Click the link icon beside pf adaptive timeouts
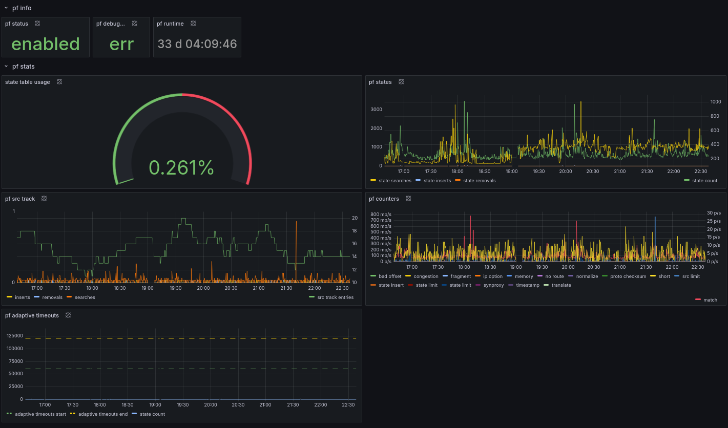Image resolution: width=728 pixels, height=428 pixels. [68, 315]
